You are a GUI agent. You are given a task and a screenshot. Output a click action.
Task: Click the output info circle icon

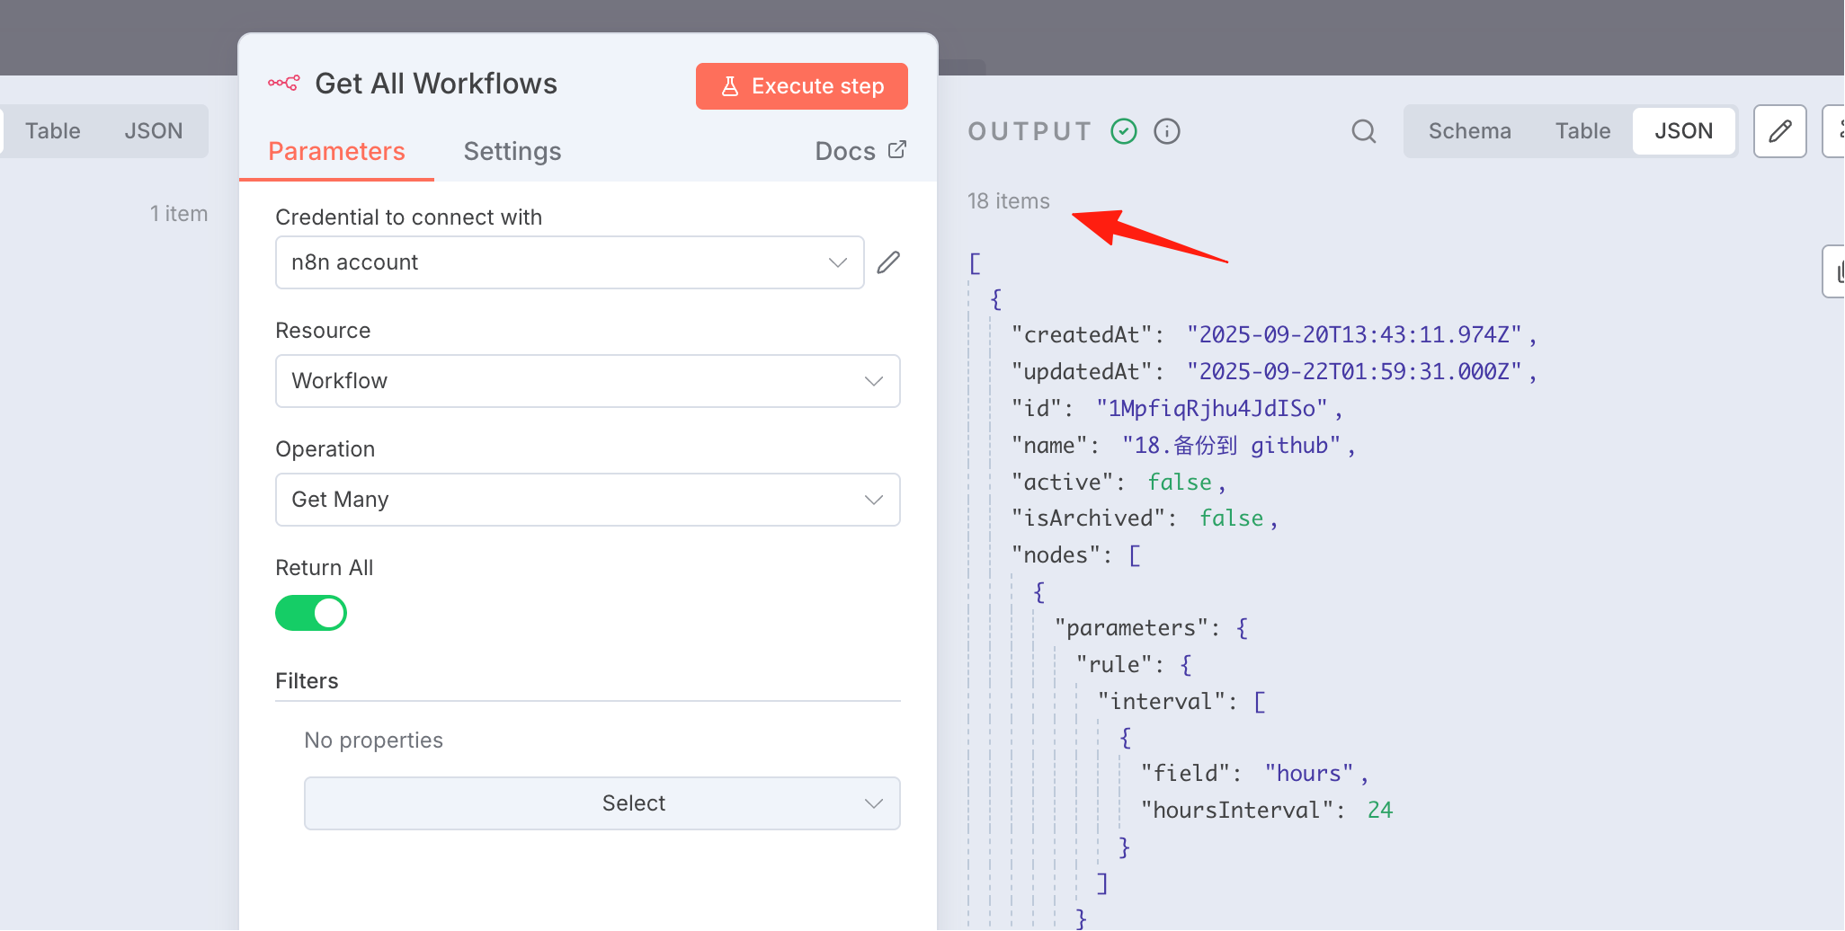pos(1167,131)
